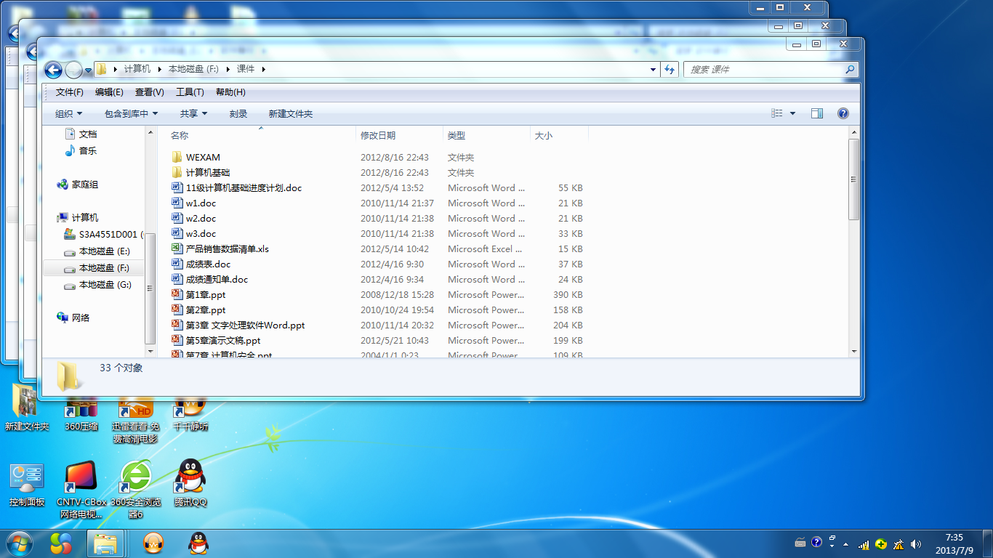Select 本地磁盘 (E:) in navigation pane
The width and height of the screenshot is (993, 558).
[x=97, y=251]
